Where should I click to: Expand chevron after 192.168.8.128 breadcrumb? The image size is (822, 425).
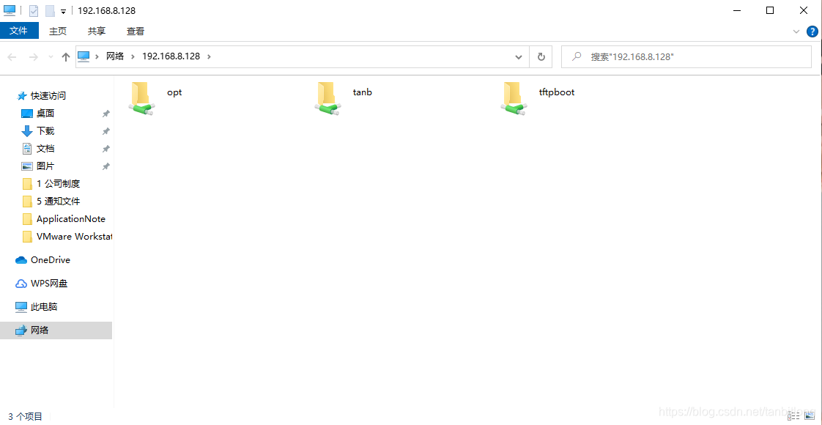coord(210,56)
